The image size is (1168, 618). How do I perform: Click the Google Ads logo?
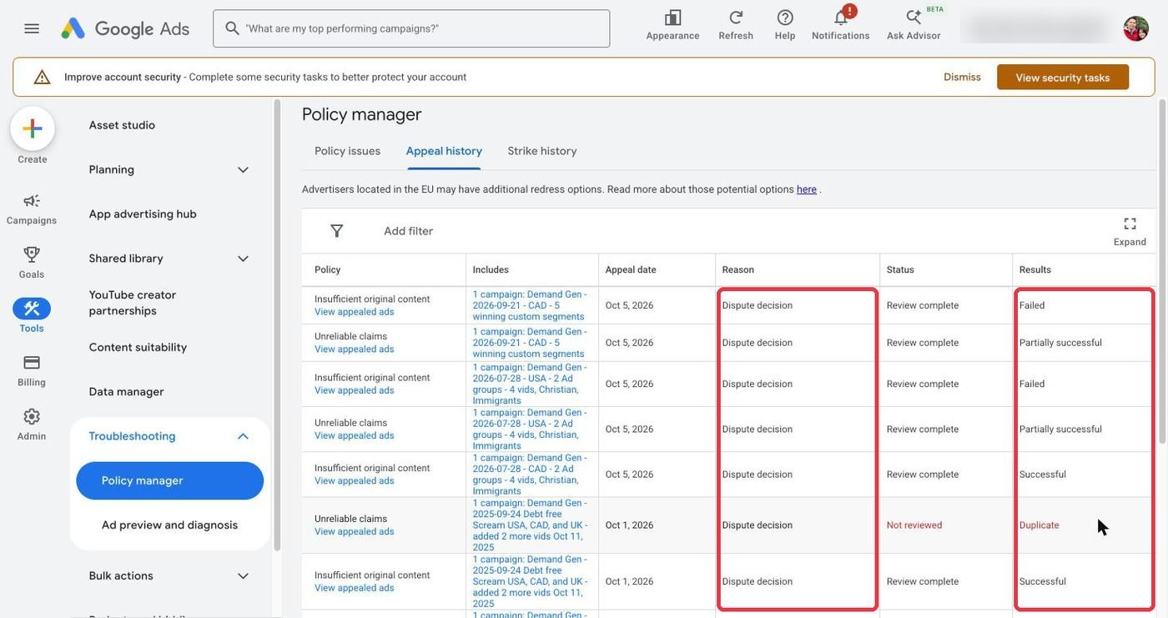point(125,28)
